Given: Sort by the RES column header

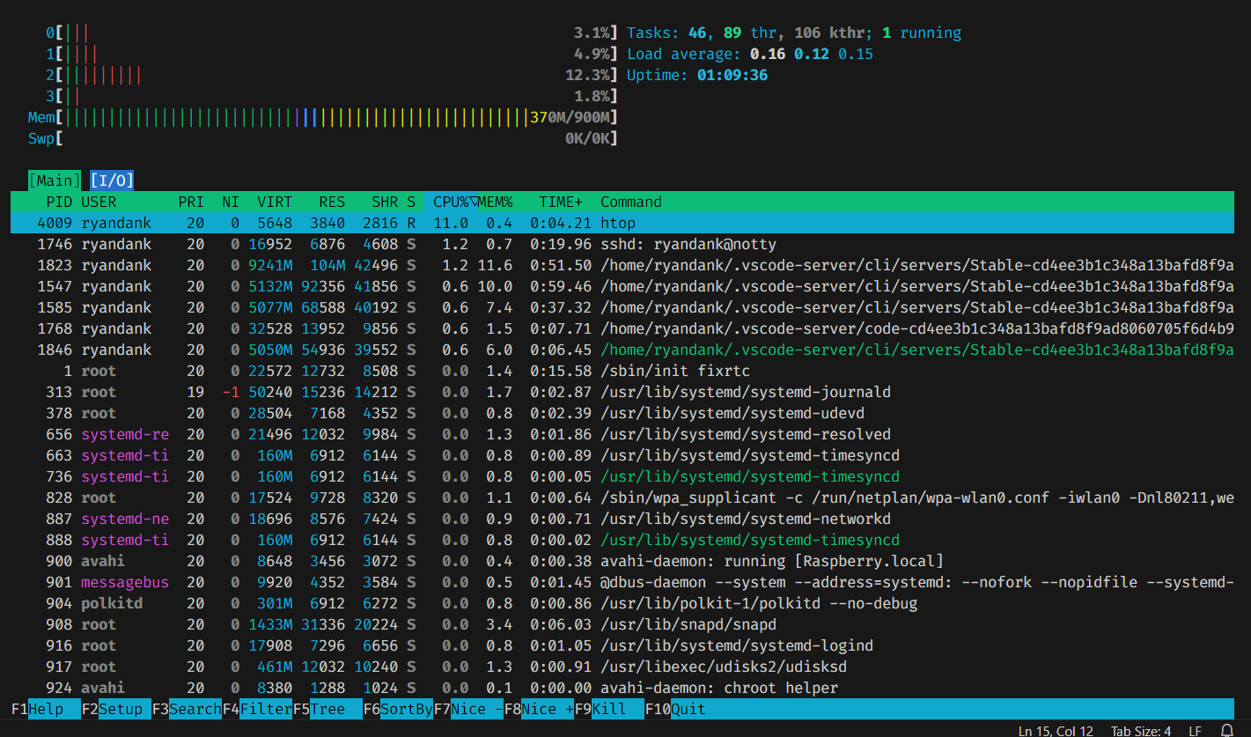Looking at the screenshot, I should (332, 202).
